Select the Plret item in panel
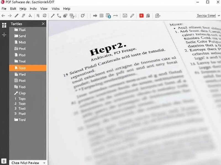Image resolution: width=221 pixels, height=165 pixels. (28, 81)
